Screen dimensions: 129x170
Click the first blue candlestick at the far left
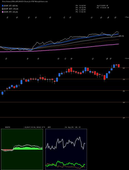coord(2,93)
